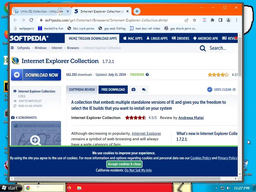
Task: Open the Chrome three-dot menu
Action: pos(236,20)
